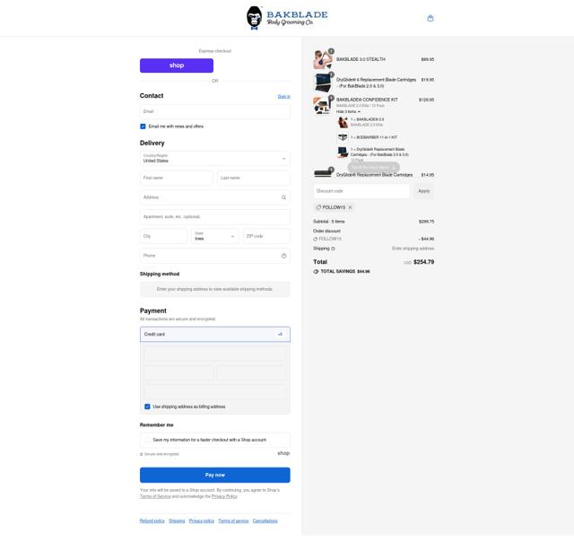Screen dimensions: 574x559
Task: Click the Phone input field
Action: pyautogui.click(x=215, y=256)
